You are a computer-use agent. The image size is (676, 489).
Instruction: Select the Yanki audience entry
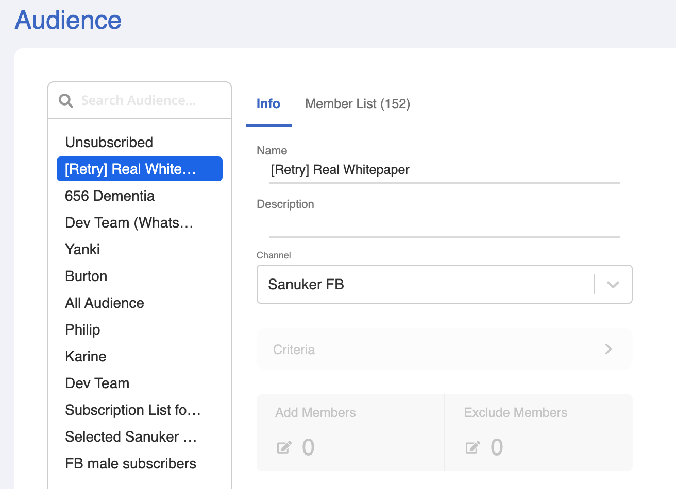(x=82, y=249)
